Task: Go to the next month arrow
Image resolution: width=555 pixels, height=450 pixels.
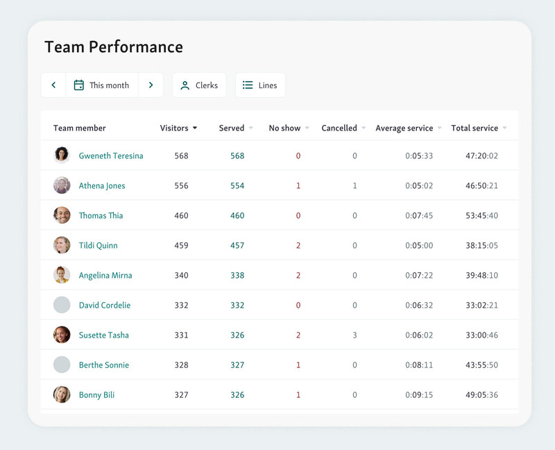Action: coord(151,85)
